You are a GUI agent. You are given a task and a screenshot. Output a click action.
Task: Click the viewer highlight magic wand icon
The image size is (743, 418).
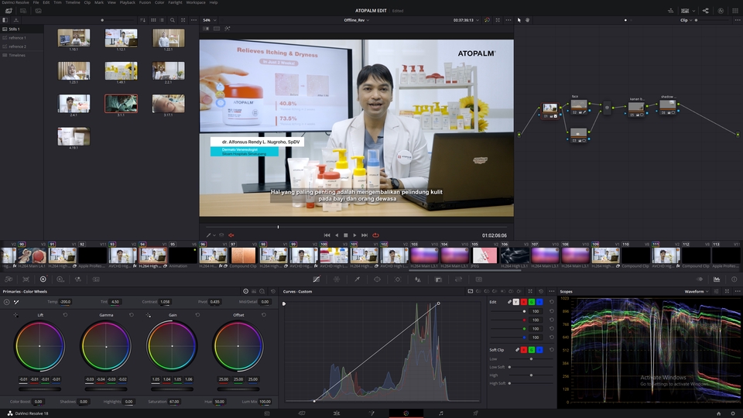pos(228,29)
